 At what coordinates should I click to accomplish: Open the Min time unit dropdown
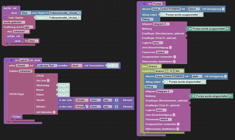[179, 71]
